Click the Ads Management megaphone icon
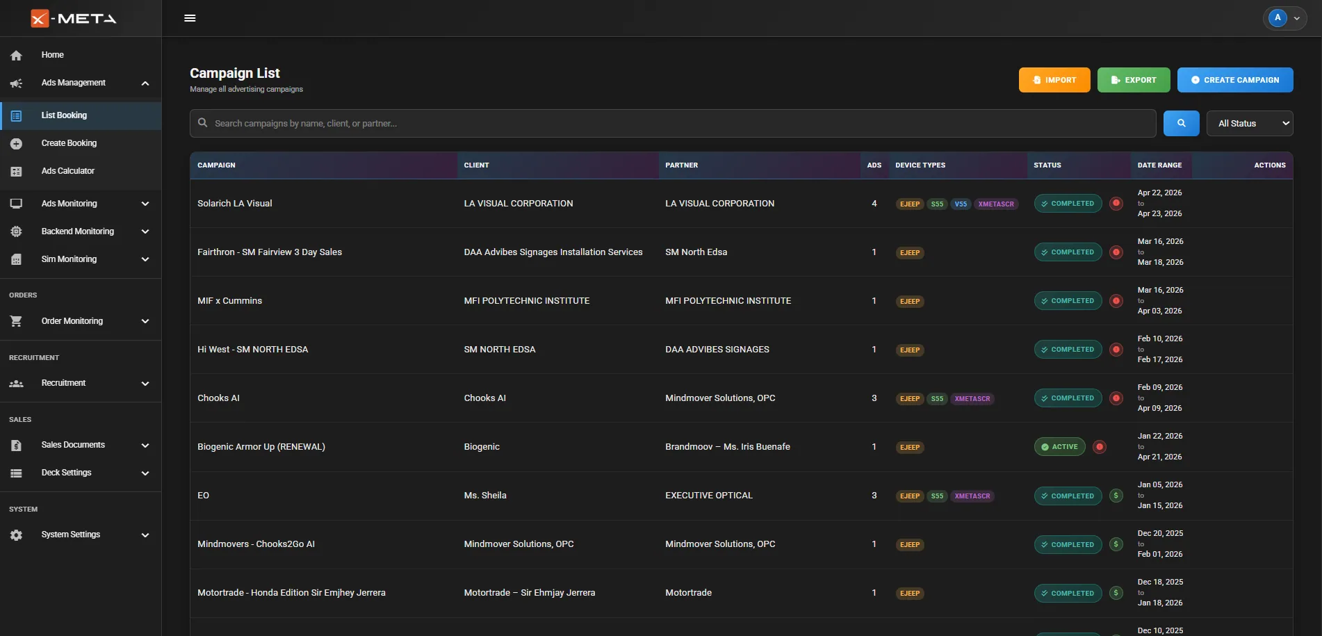Viewport: 1322px width, 636px height. 17,83
